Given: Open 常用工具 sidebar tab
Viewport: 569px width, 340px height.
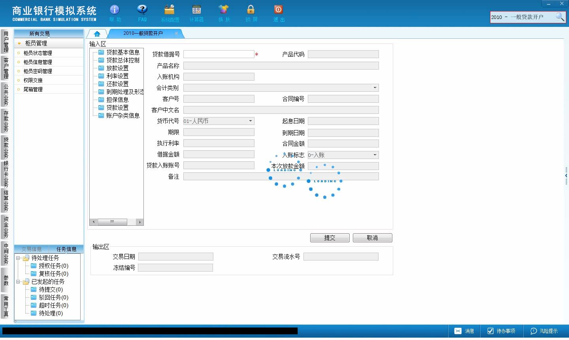Looking at the screenshot, I should point(6,306).
